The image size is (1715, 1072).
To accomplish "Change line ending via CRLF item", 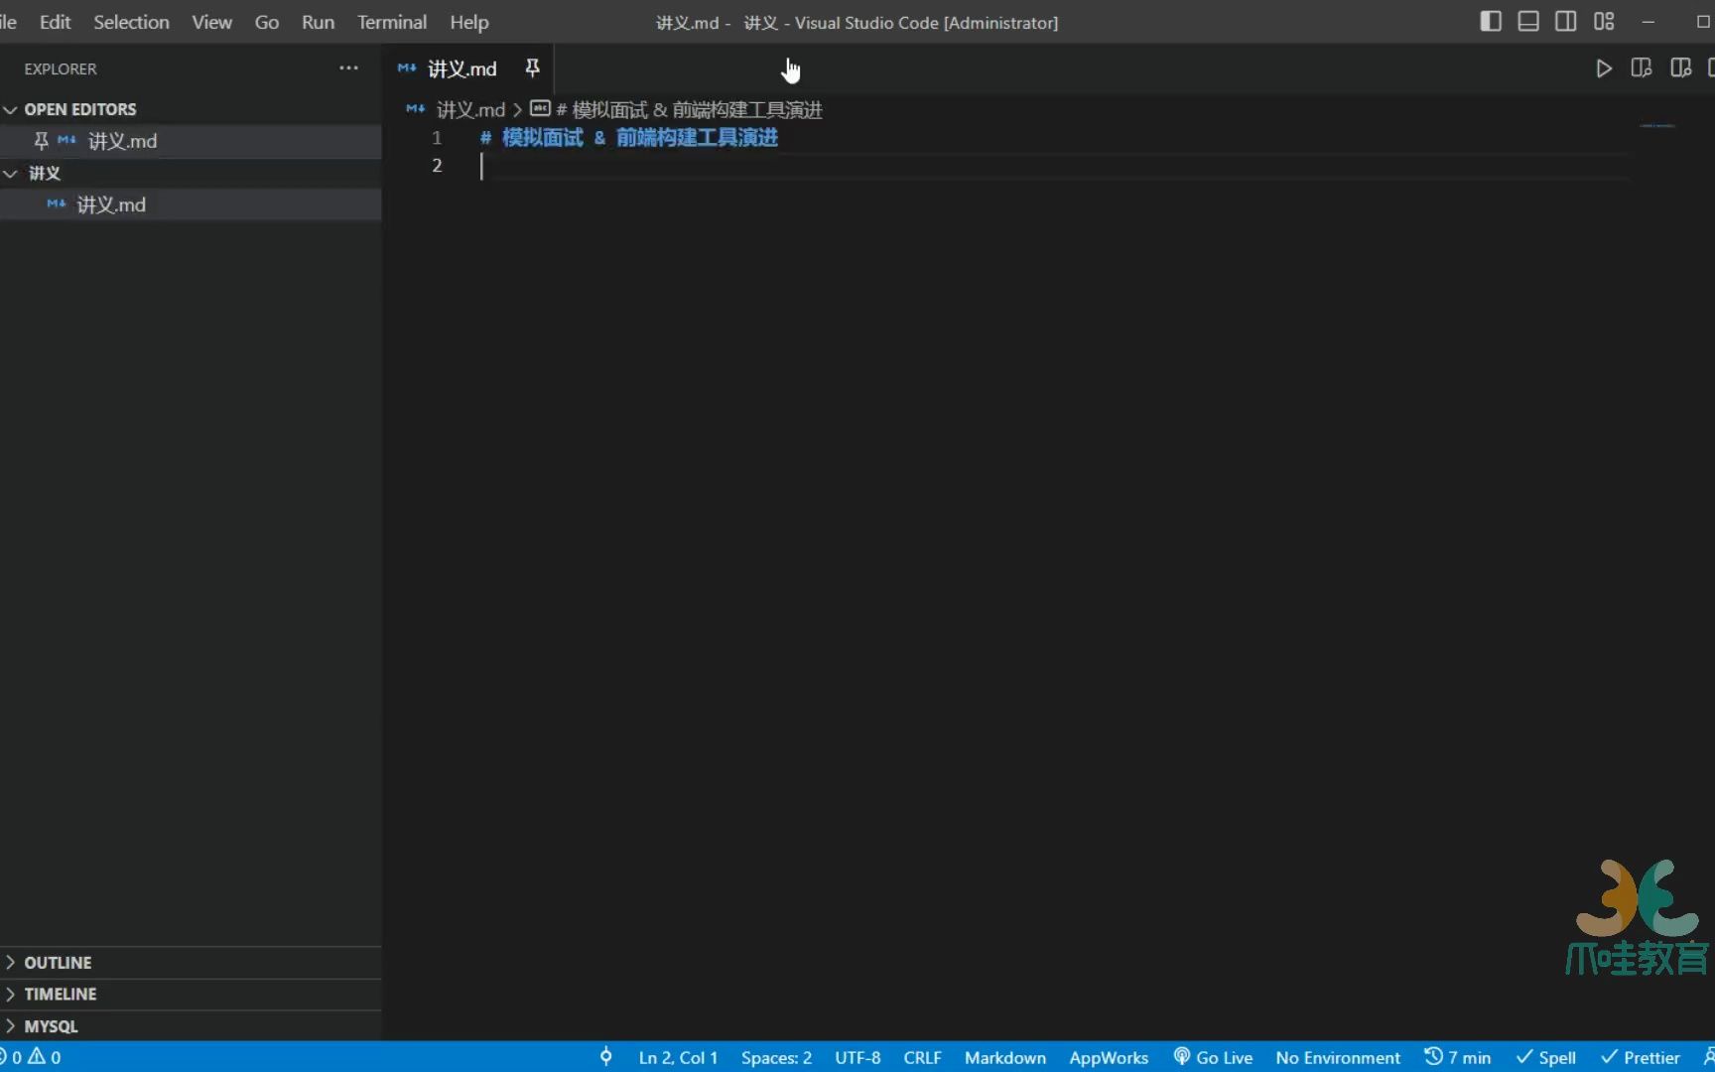I will coord(922,1057).
